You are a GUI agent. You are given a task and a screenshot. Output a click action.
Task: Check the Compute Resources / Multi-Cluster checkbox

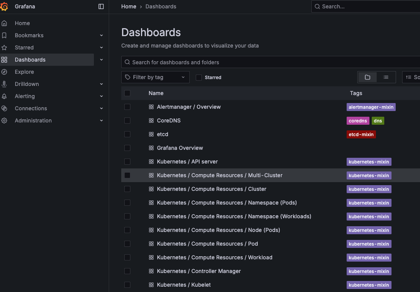(127, 175)
